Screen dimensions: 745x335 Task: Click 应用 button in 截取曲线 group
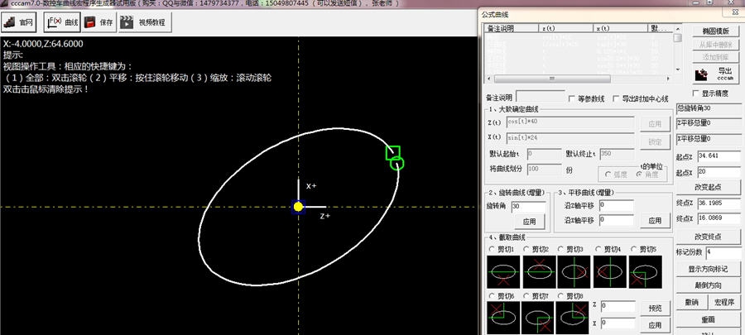pos(655,325)
